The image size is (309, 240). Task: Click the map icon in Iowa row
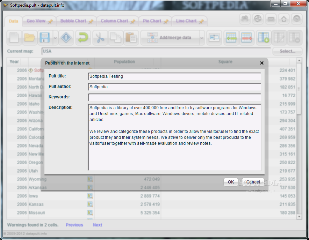pos(90,196)
